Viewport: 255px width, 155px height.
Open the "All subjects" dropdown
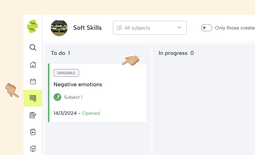(149, 28)
